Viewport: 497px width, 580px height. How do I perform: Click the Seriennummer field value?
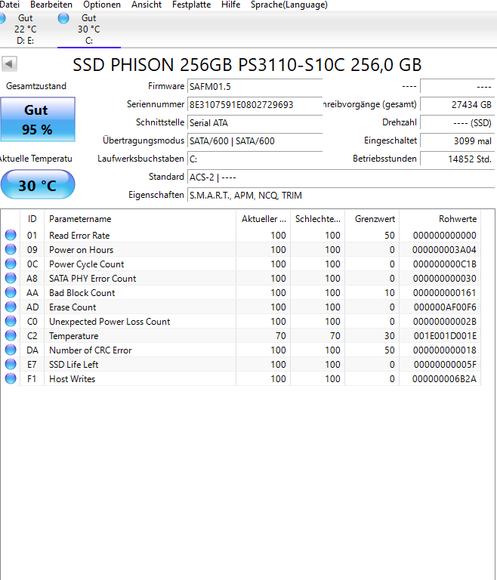255,105
